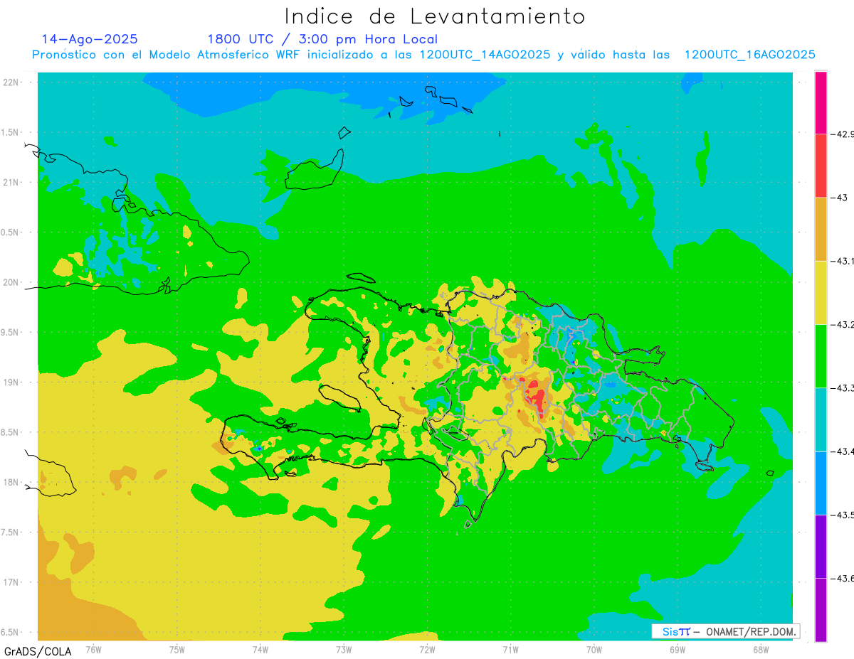This screenshot has width=854, height=659.
Task: Click the "18N" latitude label
Action: click(x=11, y=482)
